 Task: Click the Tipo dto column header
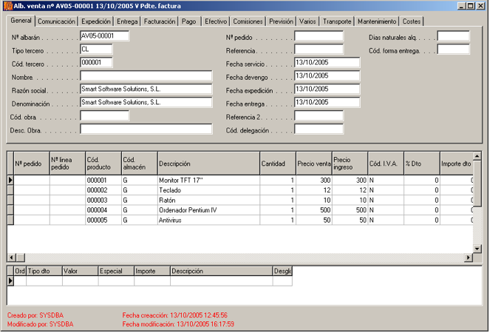[x=44, y=271]
